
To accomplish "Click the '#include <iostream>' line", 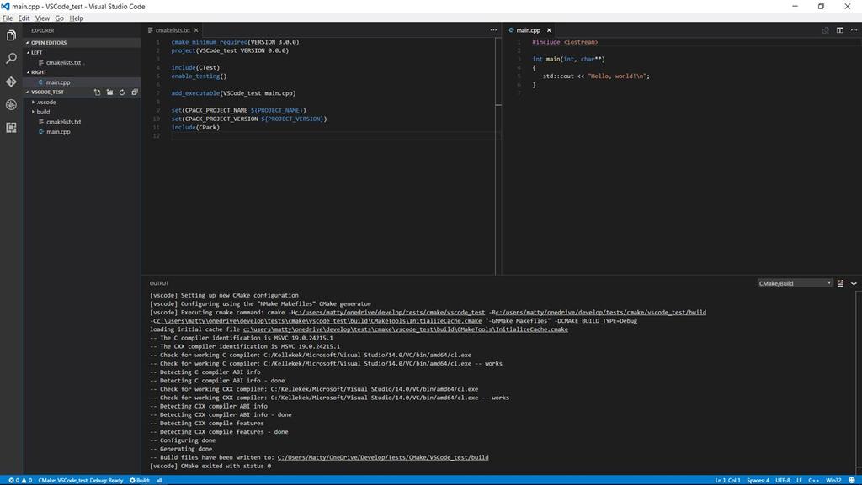I will coord(565,42).
